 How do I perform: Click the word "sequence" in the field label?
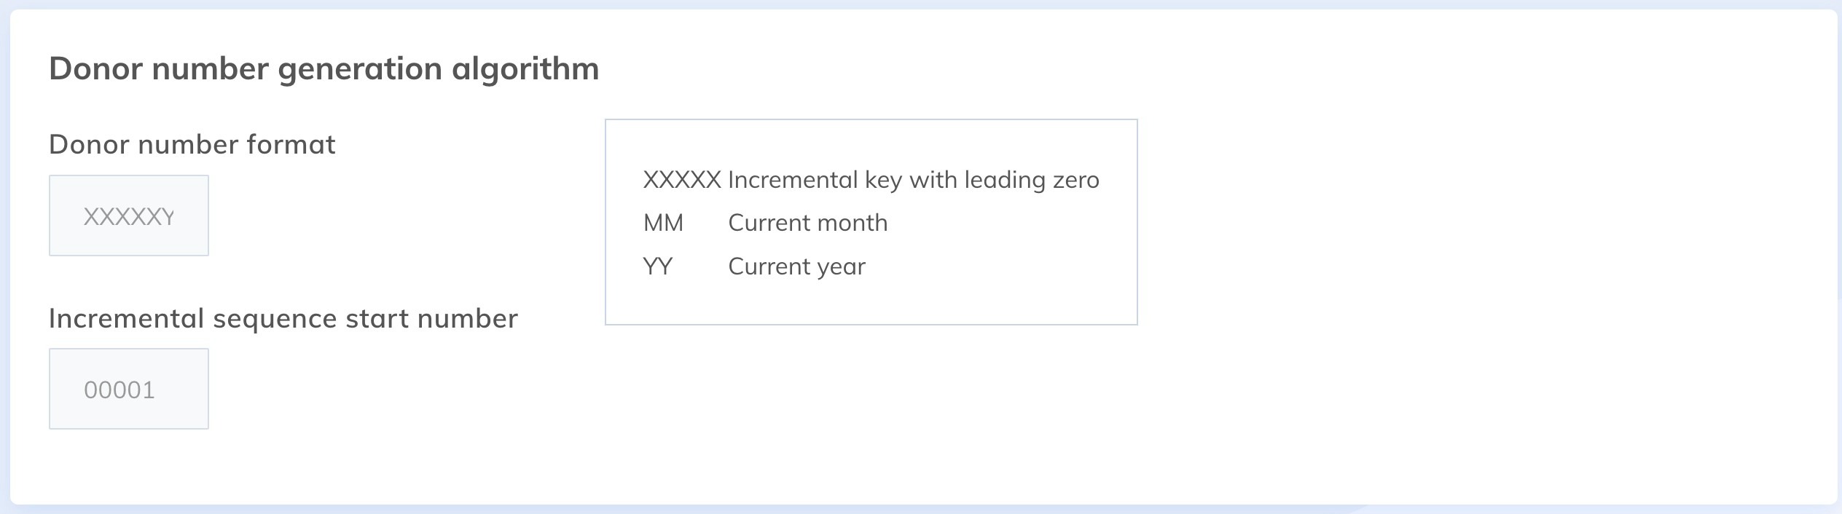click(x=275, y=318)
